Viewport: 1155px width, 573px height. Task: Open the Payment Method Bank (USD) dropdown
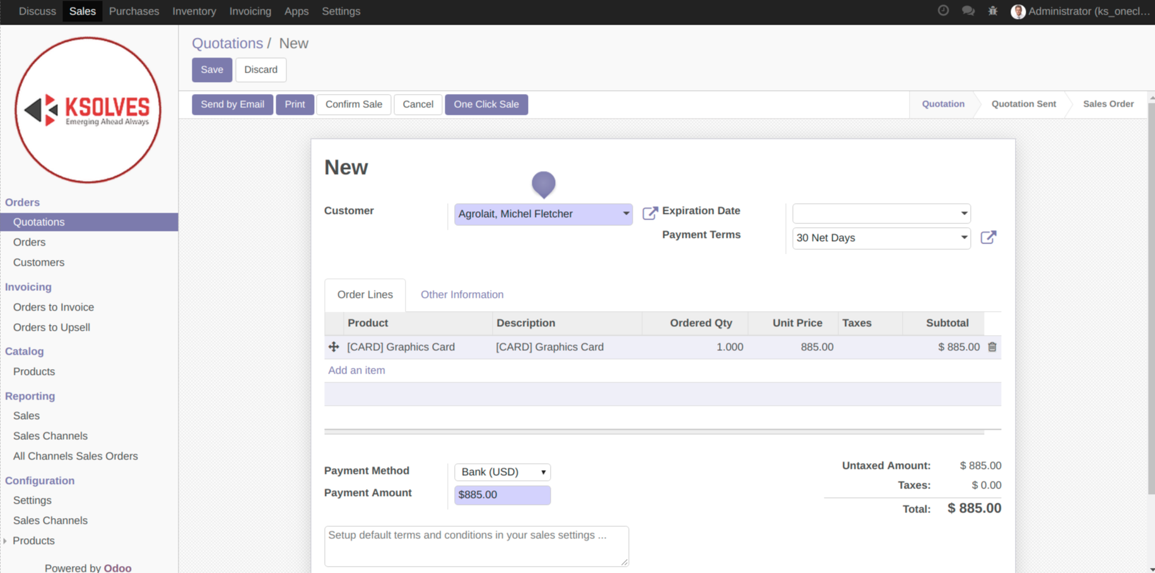click(502, 472)
